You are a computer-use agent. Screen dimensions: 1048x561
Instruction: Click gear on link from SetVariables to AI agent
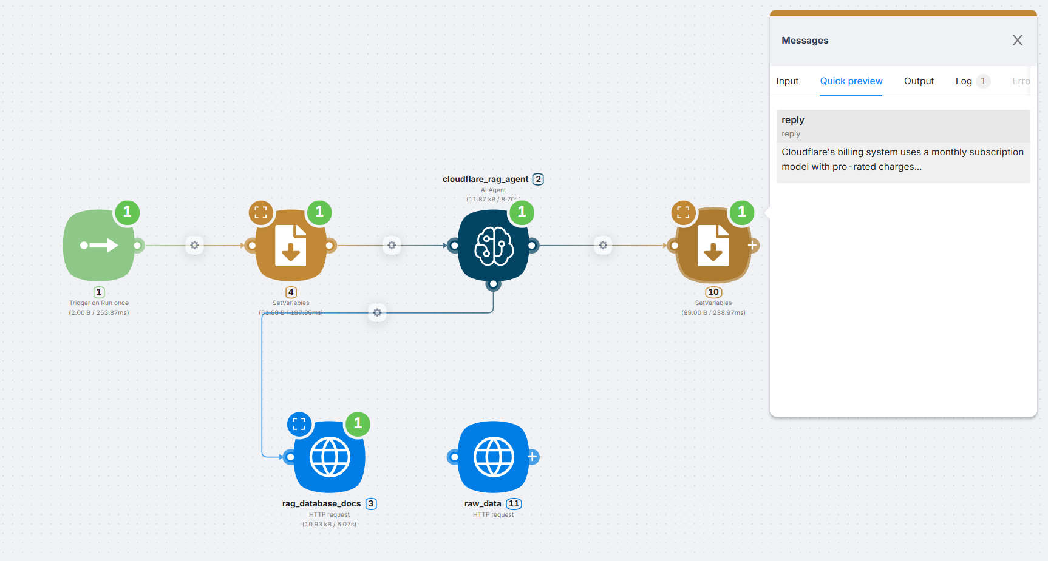coord(392,246)
